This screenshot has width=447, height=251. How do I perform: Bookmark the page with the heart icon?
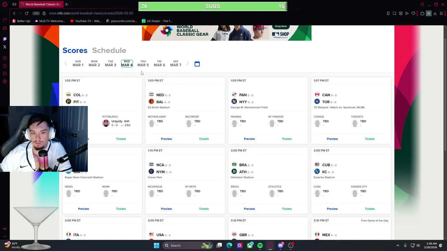point(413,13)
